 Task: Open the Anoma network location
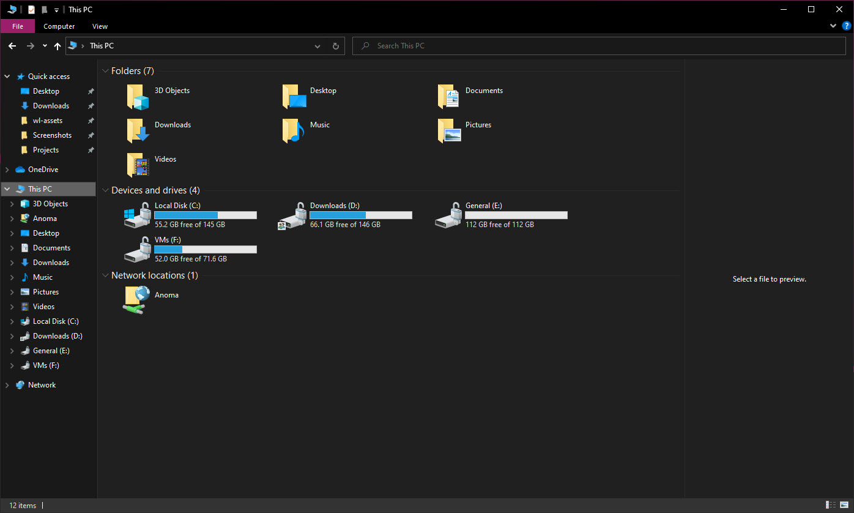click(x=166, y=294)
